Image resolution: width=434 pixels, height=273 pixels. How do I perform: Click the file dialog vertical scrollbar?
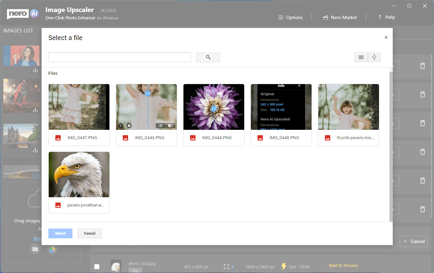pyautogui.click(x=391, y=146)
